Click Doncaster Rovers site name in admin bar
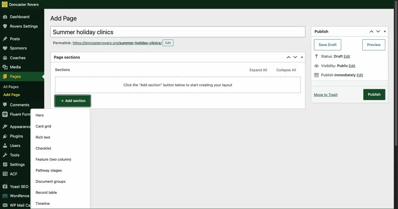 coord(24,5)
